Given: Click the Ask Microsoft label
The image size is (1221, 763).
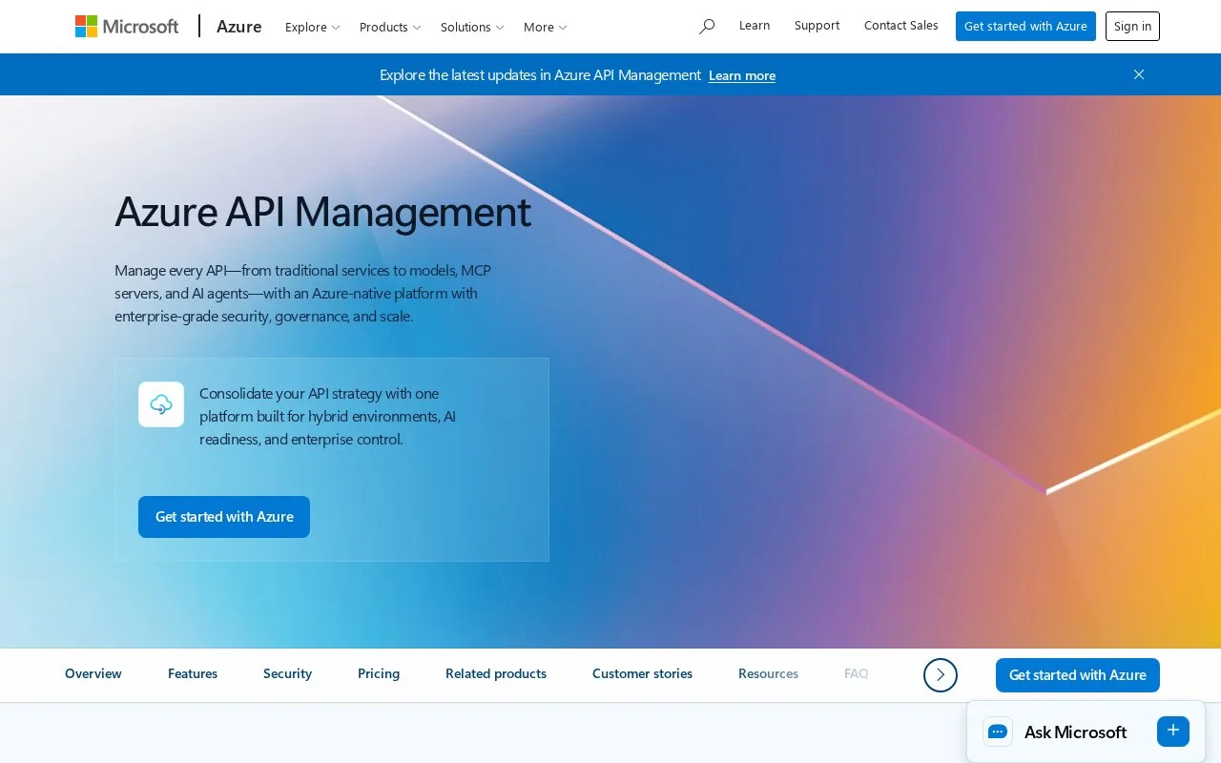Looking at the screenshot, I should tap(1075, 732).
